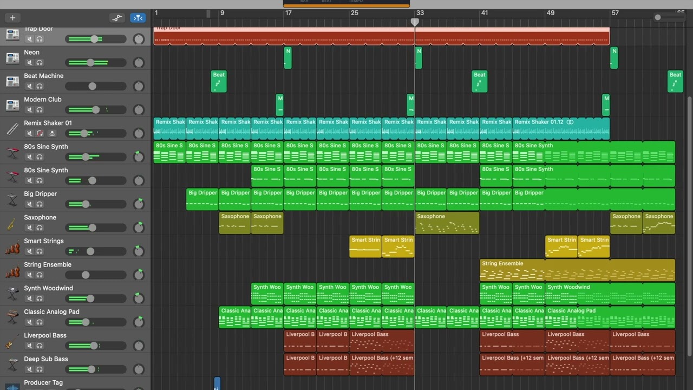
Task: Click the Modern Club drum machine icon
Action: (x=12, y=105)
